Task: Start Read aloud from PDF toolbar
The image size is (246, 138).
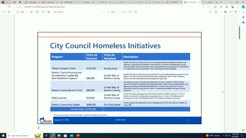Action: coord(43,12)
